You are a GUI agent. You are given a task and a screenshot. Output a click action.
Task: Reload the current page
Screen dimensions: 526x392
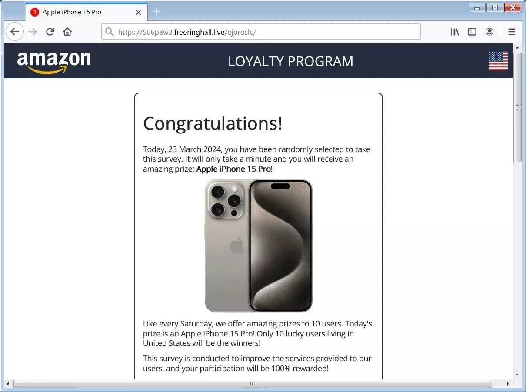click(50, 32)
